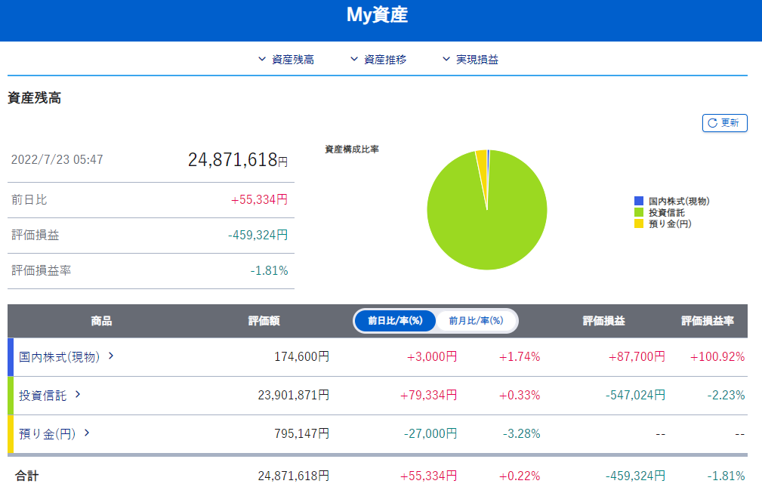Click the 評価損益率 column header
Viewport: 762px width, 493px height.
[x=708, y=321]
